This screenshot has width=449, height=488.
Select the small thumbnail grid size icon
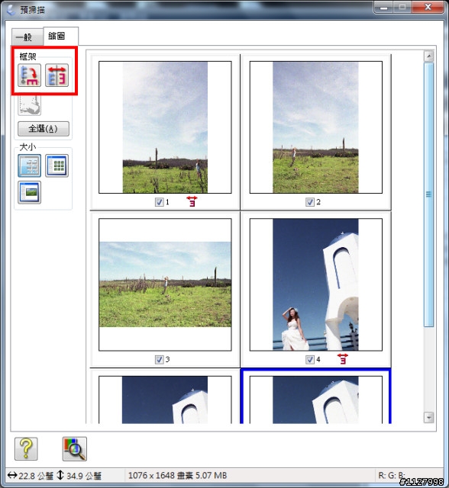point(57,165)
